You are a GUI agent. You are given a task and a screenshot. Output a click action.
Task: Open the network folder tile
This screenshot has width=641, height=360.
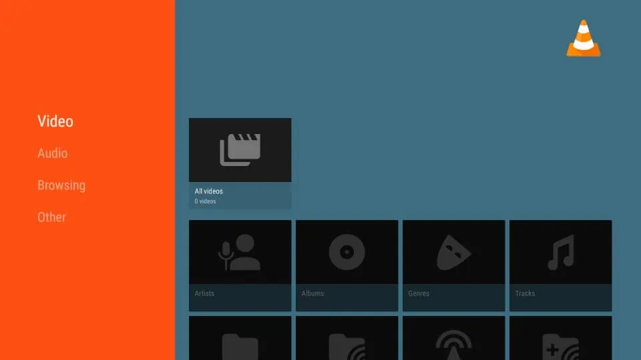pyautogui.click(x=347, y=343)
